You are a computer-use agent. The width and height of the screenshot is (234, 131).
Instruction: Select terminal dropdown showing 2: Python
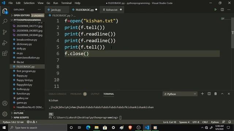click(x=180, y=94)
